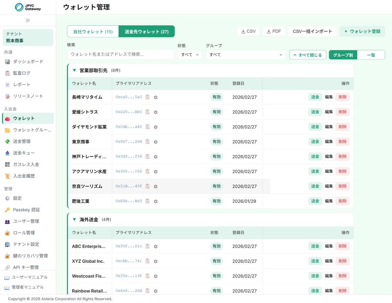Viewport: 392px width, 303px height.
Task: Collapse the sidebar with the hamburger icon
Action: coord(28,20)
